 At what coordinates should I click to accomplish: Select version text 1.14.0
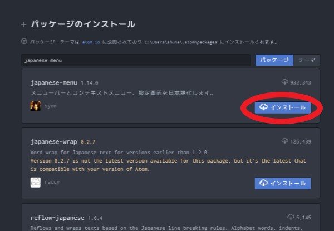coord(90,83)
